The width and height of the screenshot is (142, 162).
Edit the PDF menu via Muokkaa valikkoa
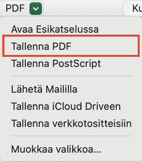pos(71,149)
